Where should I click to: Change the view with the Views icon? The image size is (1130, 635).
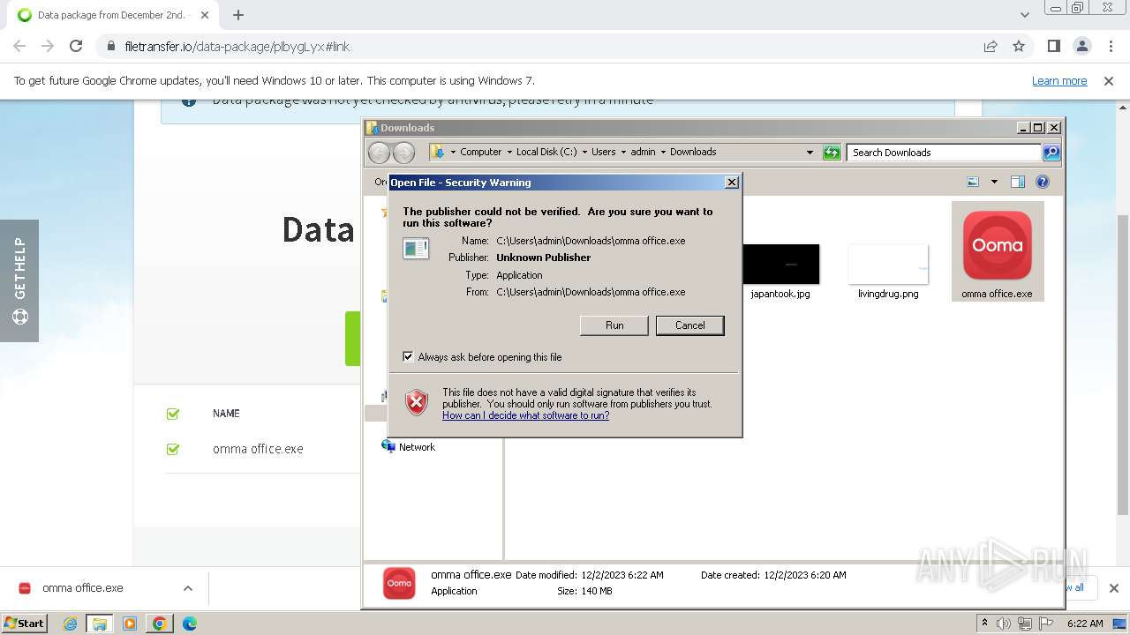973,182
